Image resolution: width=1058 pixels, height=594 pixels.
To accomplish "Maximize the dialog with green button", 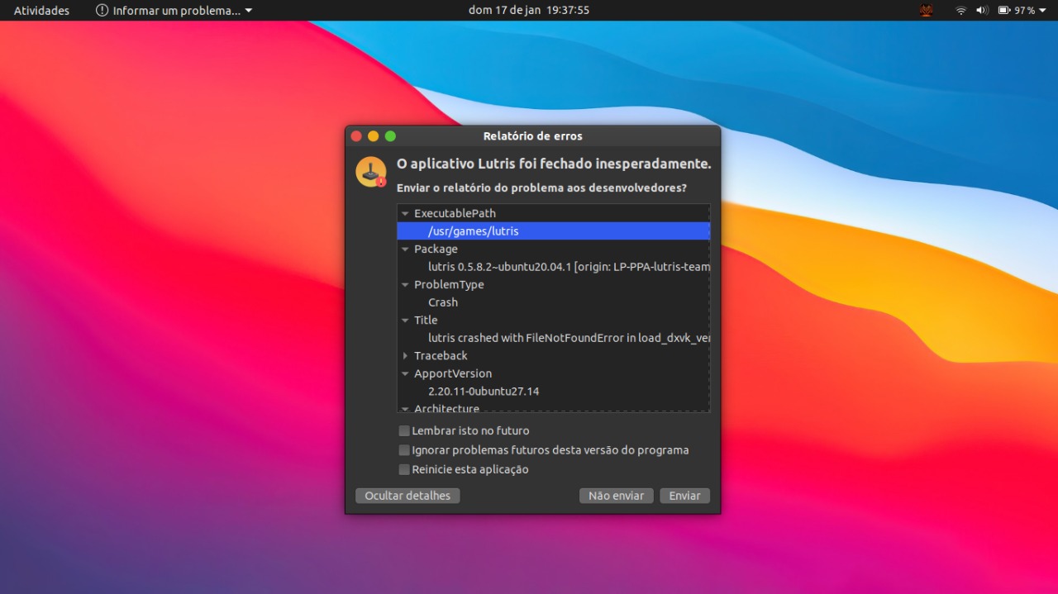I will (391, 136).
